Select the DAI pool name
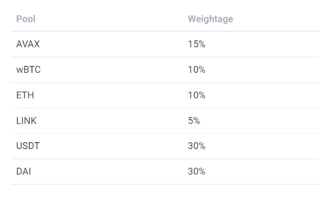 23,172
